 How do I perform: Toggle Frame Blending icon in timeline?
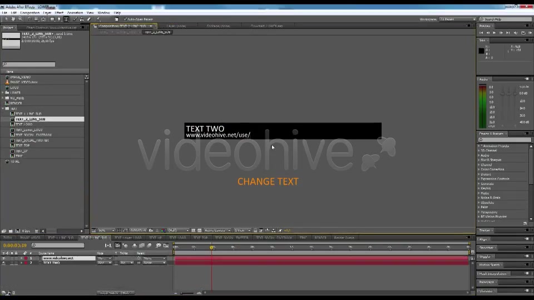tap(142, 246)
